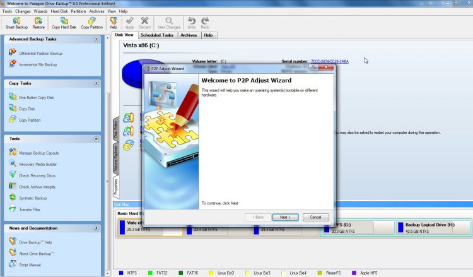Click the Apply toolbar icon
The width and height of the screenshot is (473, 277).
pyautogui.click(x=129, y=23)
